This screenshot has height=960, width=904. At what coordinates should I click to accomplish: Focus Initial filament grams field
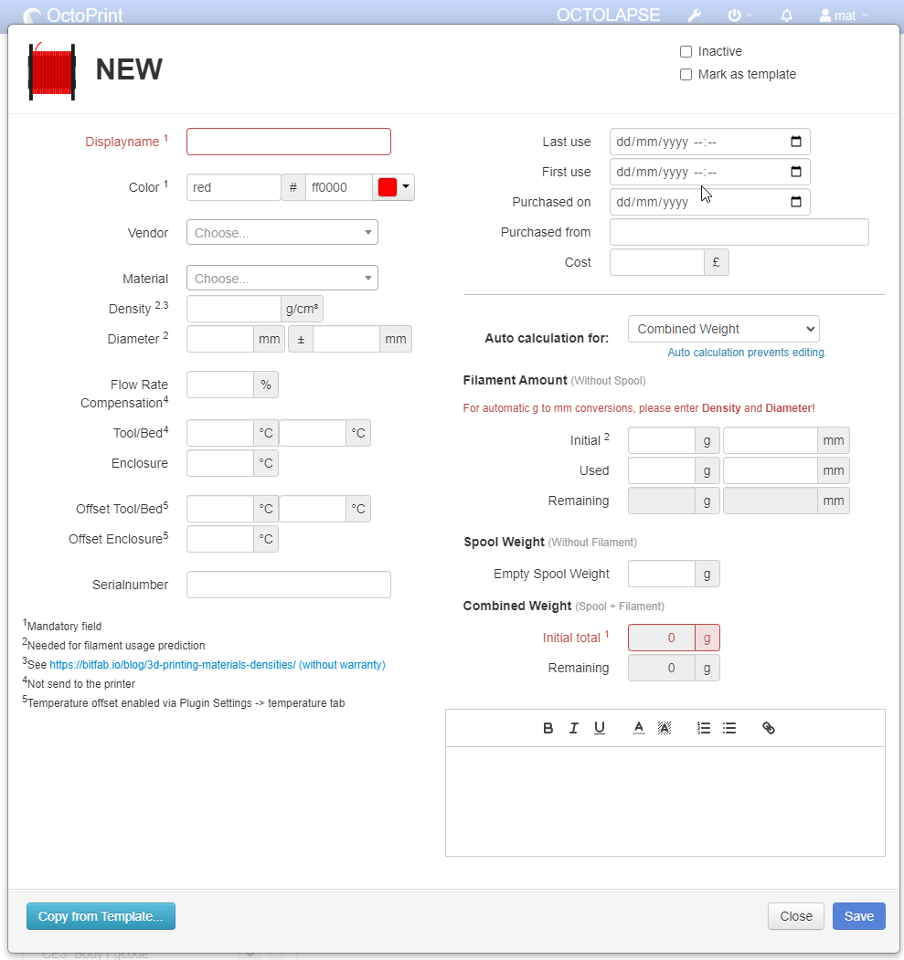662,440
